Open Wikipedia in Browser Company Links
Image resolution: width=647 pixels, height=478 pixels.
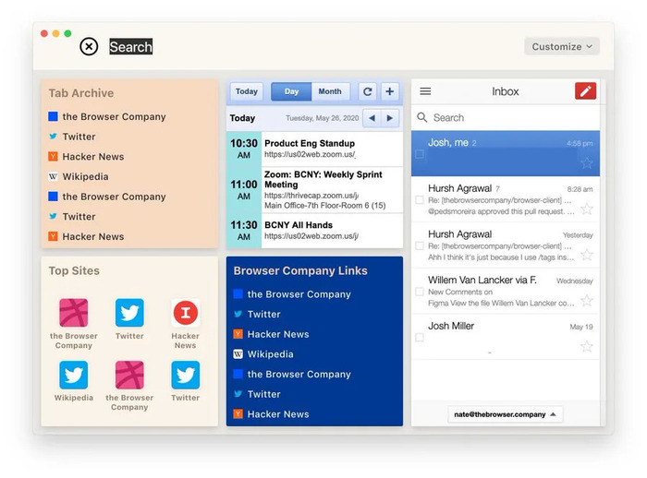263,354
